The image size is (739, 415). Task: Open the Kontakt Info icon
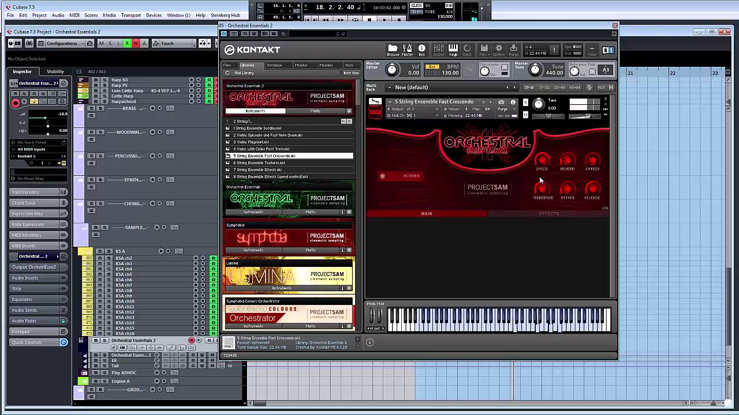point(421,50)
